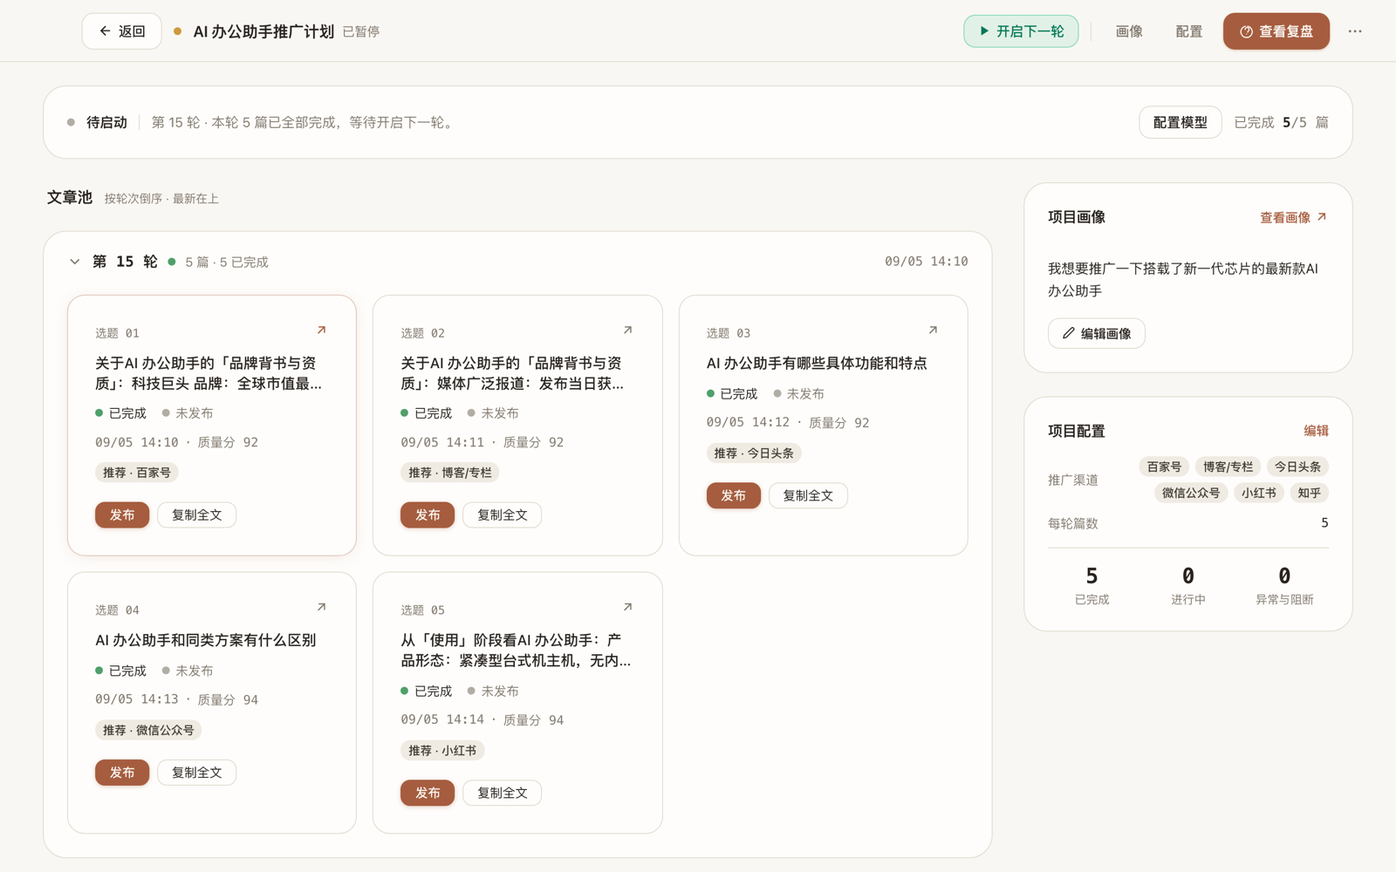The height and width of the screenshot is (872, 1396).
Task: Click the 知乎 channel tag
Action: 1309,493
